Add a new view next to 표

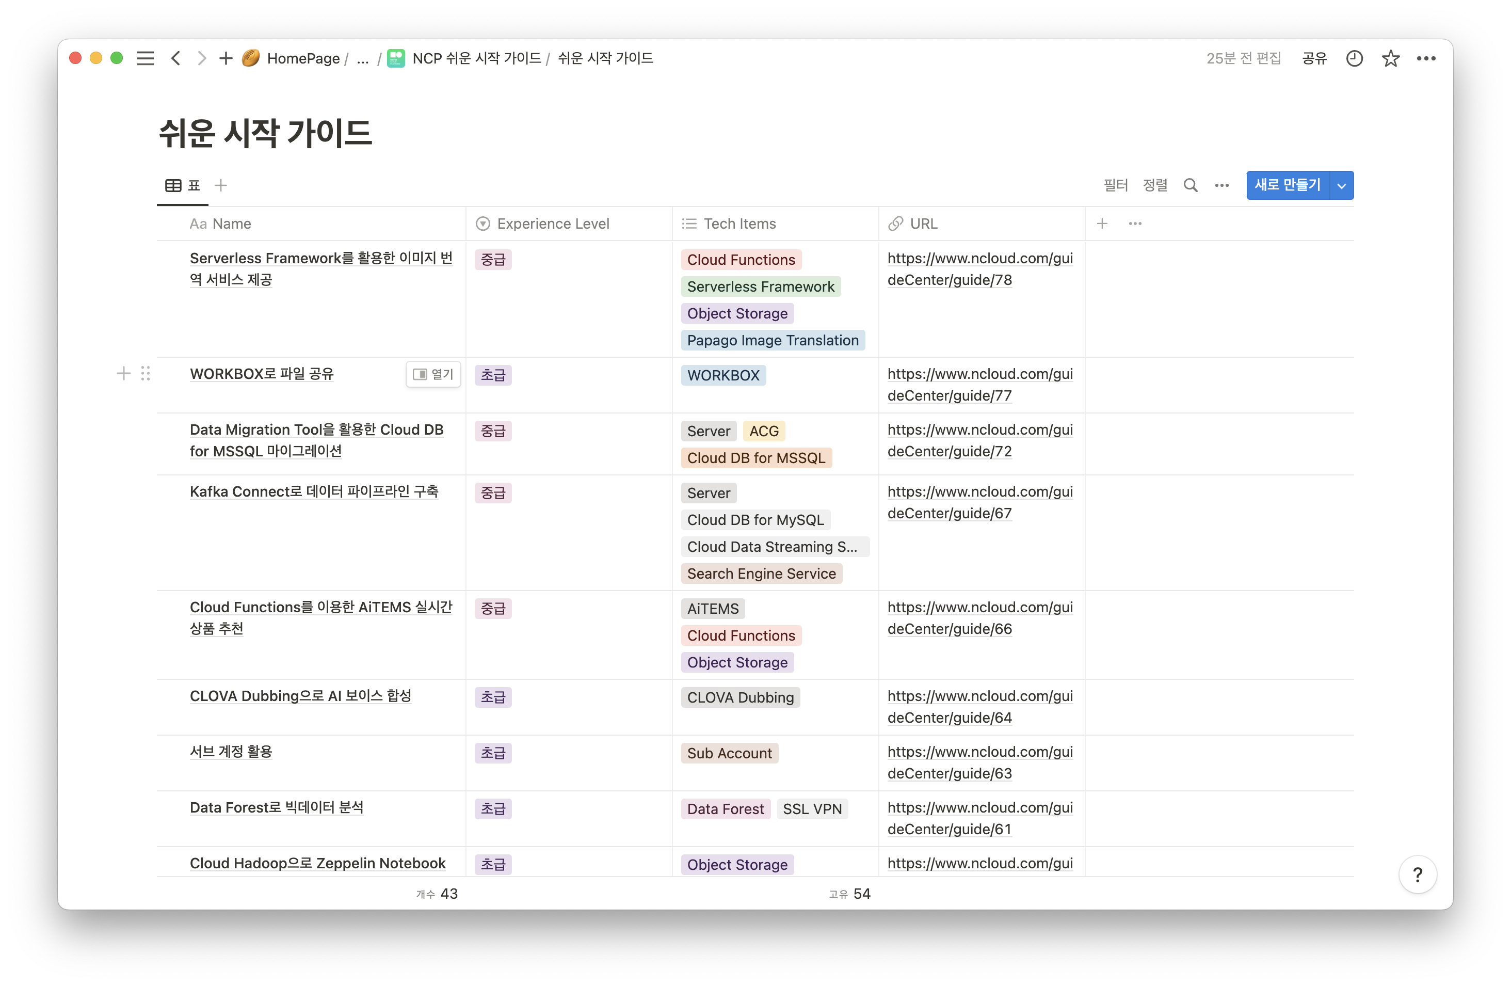pos(221,185)
